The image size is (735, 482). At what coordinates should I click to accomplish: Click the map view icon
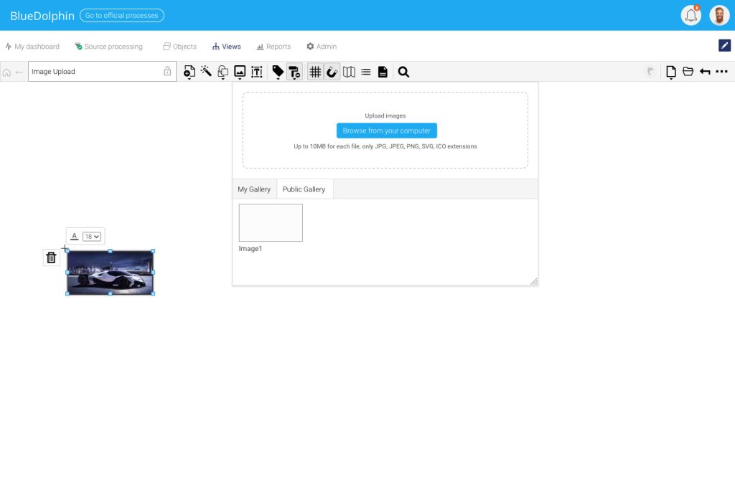tap(349, 72)
